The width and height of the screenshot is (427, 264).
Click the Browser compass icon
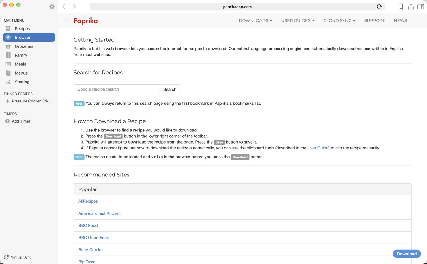(8, 38)
